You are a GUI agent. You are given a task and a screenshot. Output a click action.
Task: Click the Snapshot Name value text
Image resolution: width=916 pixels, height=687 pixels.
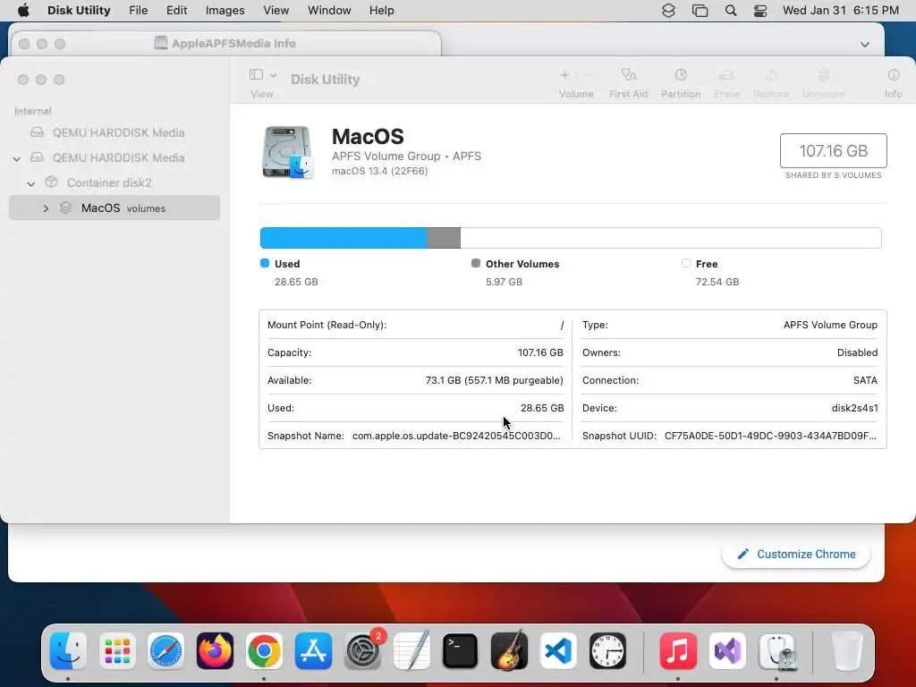click(456, 436)
